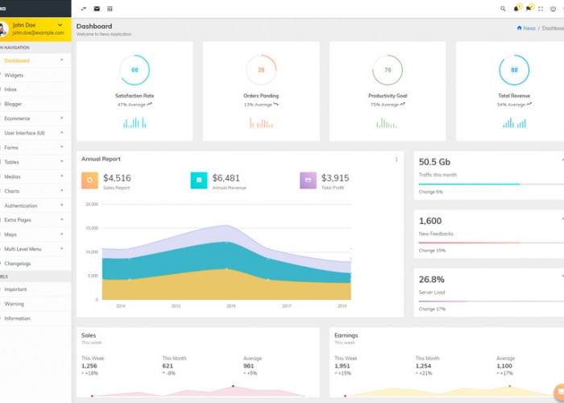
Task: Click Traffic this month progress bar
Action: pyautogui.click(x=491, y=185)
